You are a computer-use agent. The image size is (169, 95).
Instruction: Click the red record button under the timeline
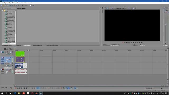coord(16,88)
